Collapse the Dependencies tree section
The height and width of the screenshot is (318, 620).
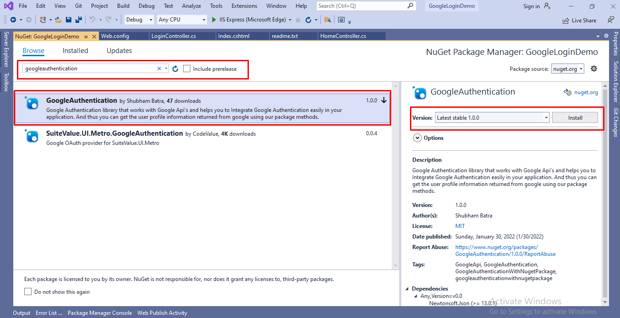click(407, 289)
